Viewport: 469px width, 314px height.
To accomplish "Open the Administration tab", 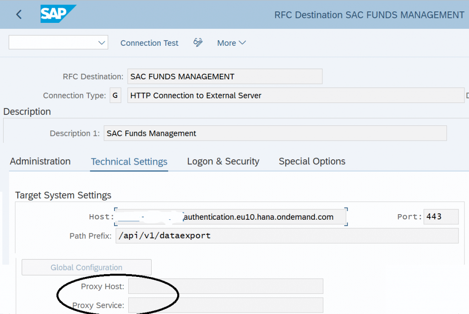I will tap(40, 161).
